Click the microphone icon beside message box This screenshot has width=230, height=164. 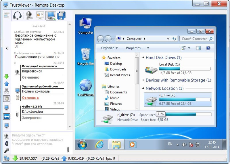[6, 150]
